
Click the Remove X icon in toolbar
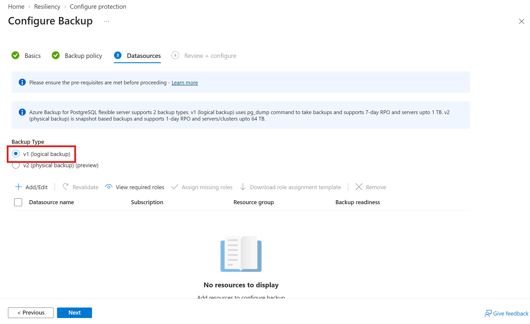coord(359,187)
